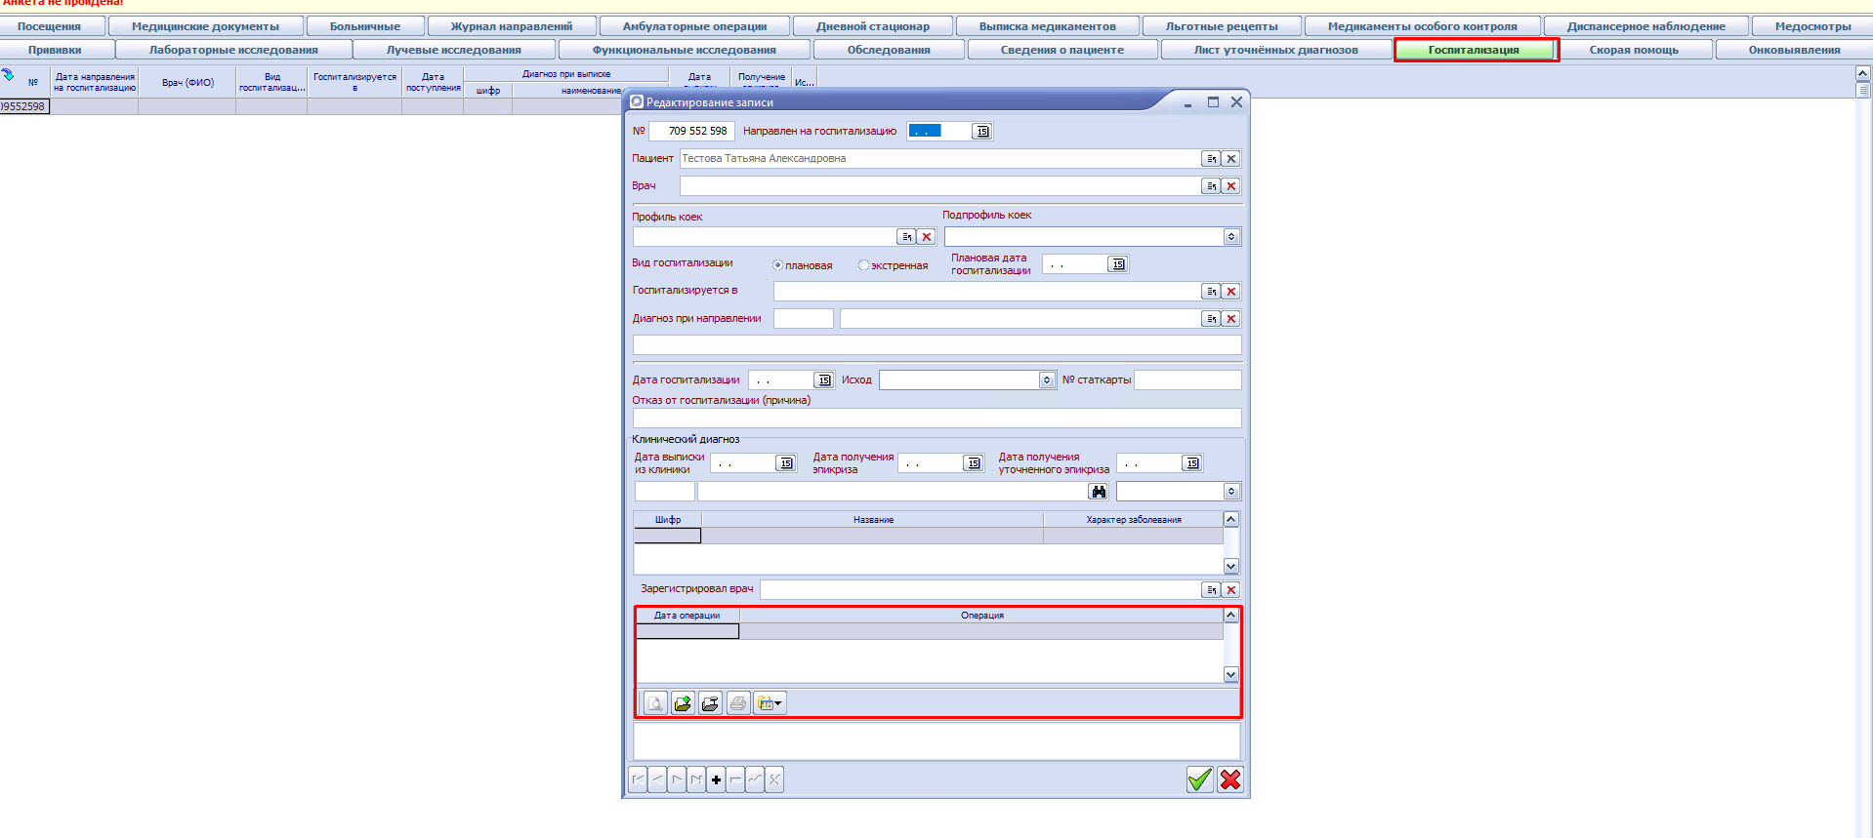
Task: Click the № статкарты input field
Action: (1186, 380)
